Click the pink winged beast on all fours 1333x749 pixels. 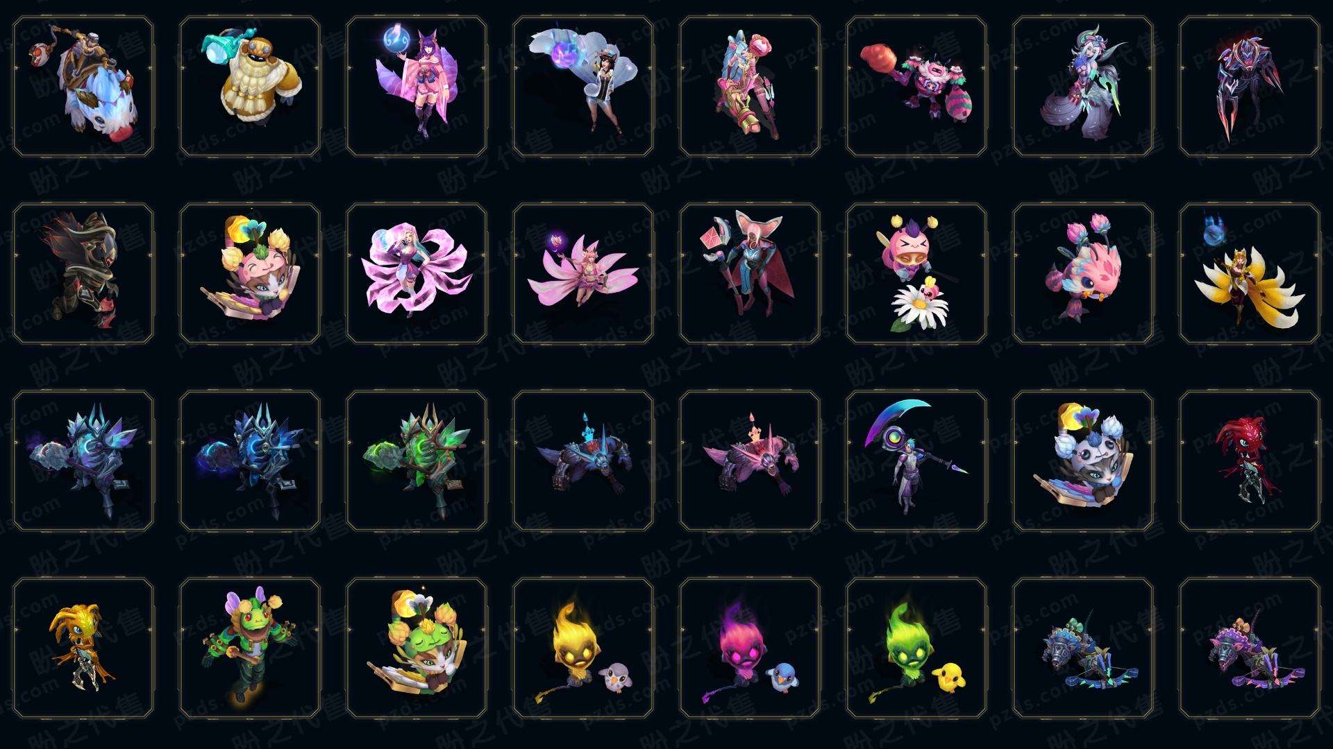tap(750, 461)
